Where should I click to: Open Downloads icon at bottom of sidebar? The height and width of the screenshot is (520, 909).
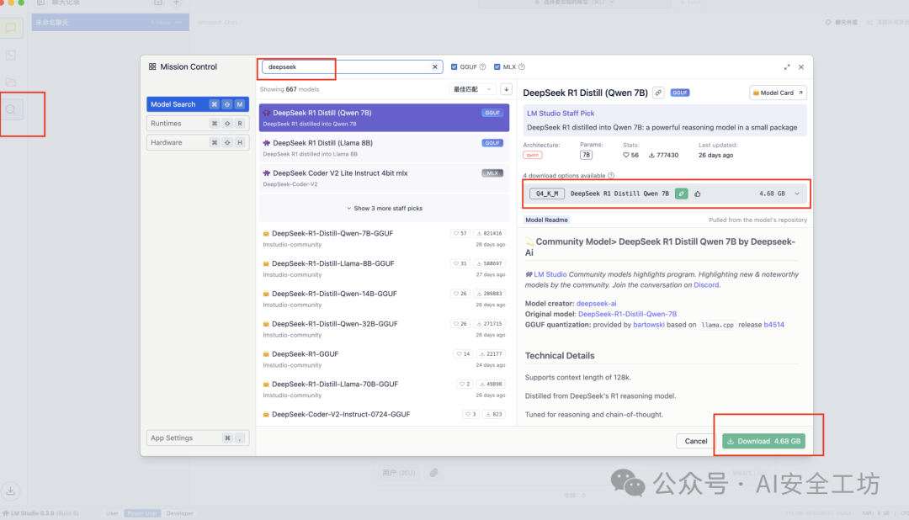(11, 491)
